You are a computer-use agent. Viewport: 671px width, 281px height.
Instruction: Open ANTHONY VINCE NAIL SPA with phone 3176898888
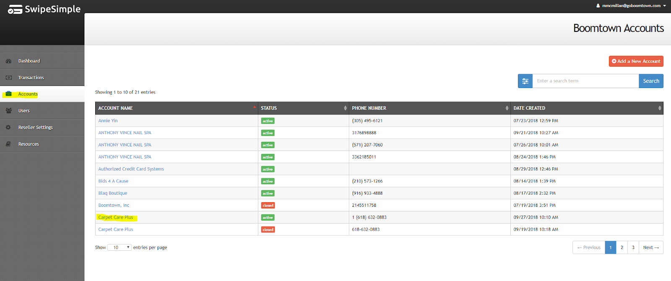point(125,133)
